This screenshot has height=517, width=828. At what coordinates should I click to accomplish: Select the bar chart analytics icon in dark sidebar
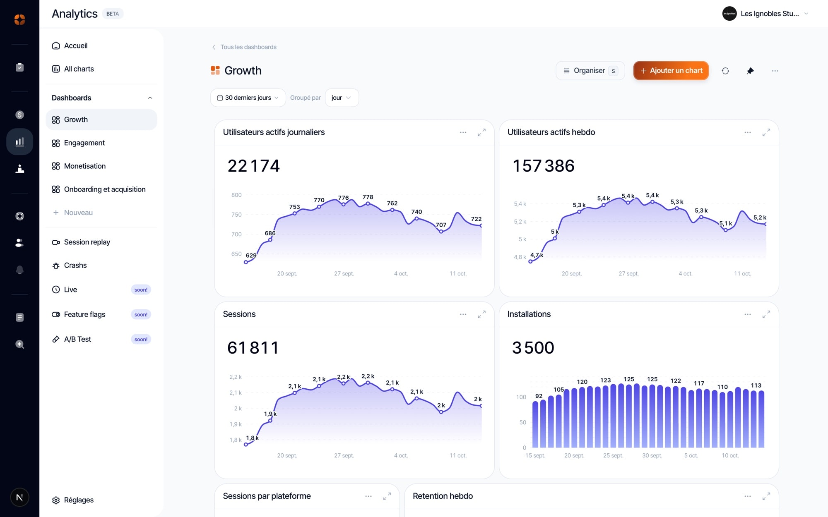(x=19, y=142)
